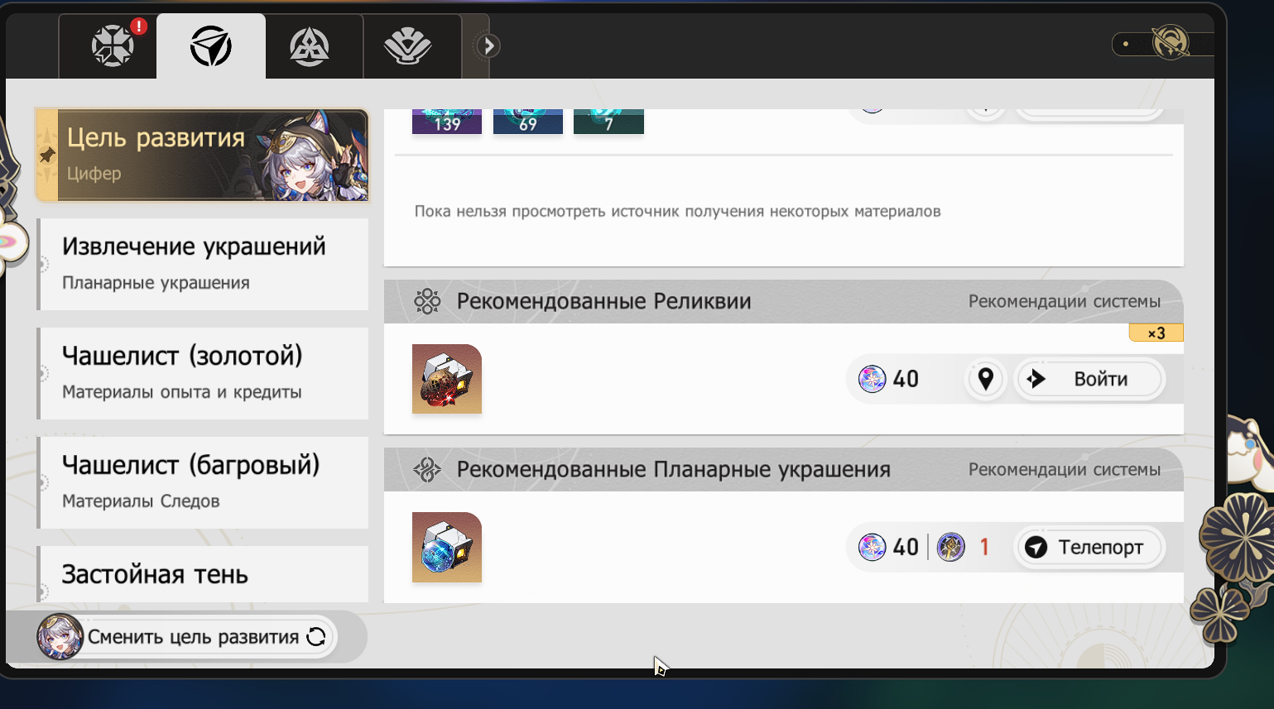The width and height of the screenshot is (1274, 709).
Task: Select Извлечение украшений in the sidebar
Action: pos(203,264)
